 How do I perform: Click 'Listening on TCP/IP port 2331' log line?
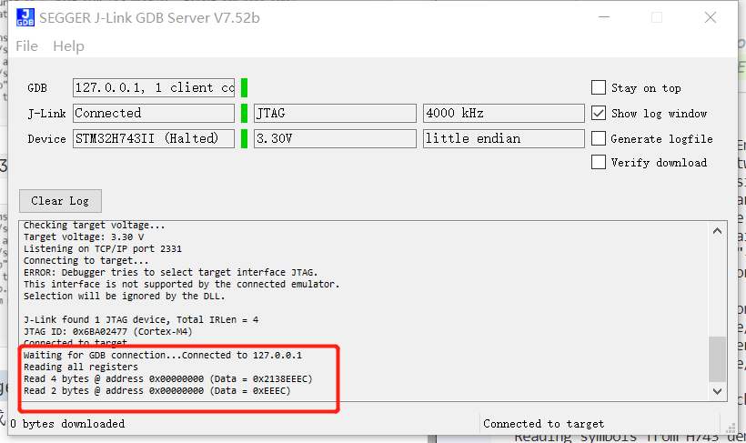[103, 249]
